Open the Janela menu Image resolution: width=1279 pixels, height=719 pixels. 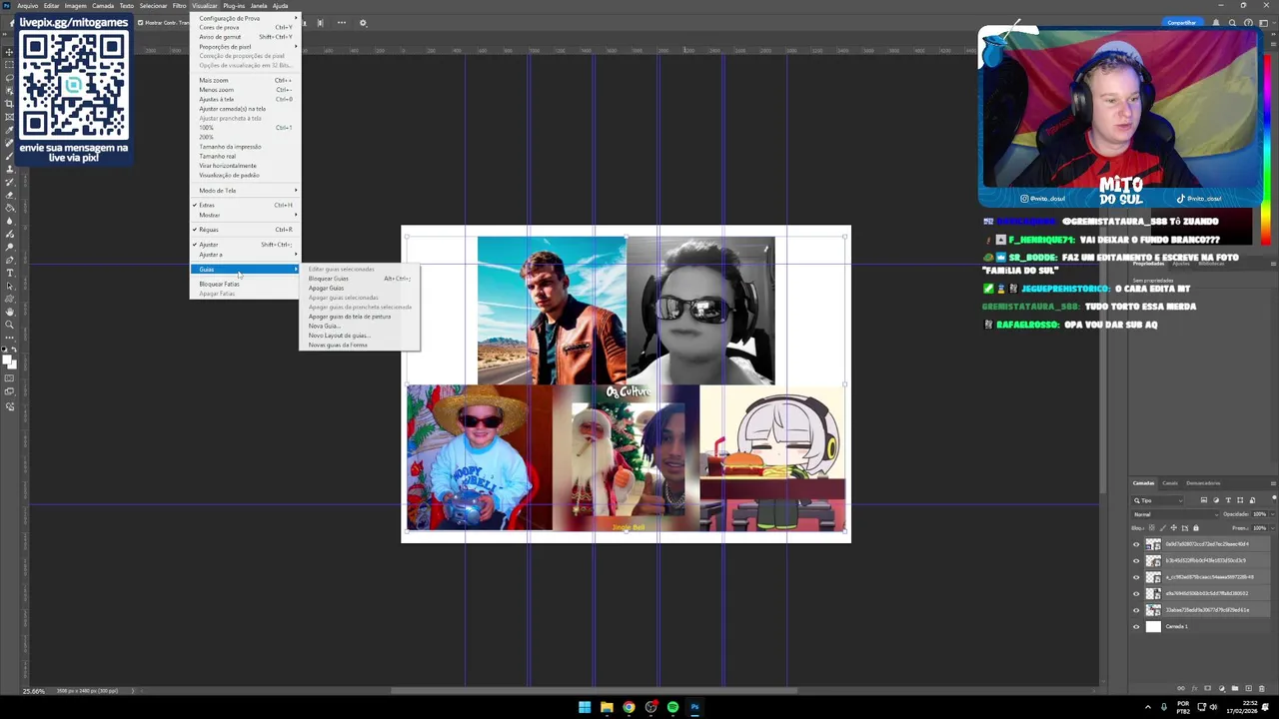pyautogui.click(x=258, y=6)
